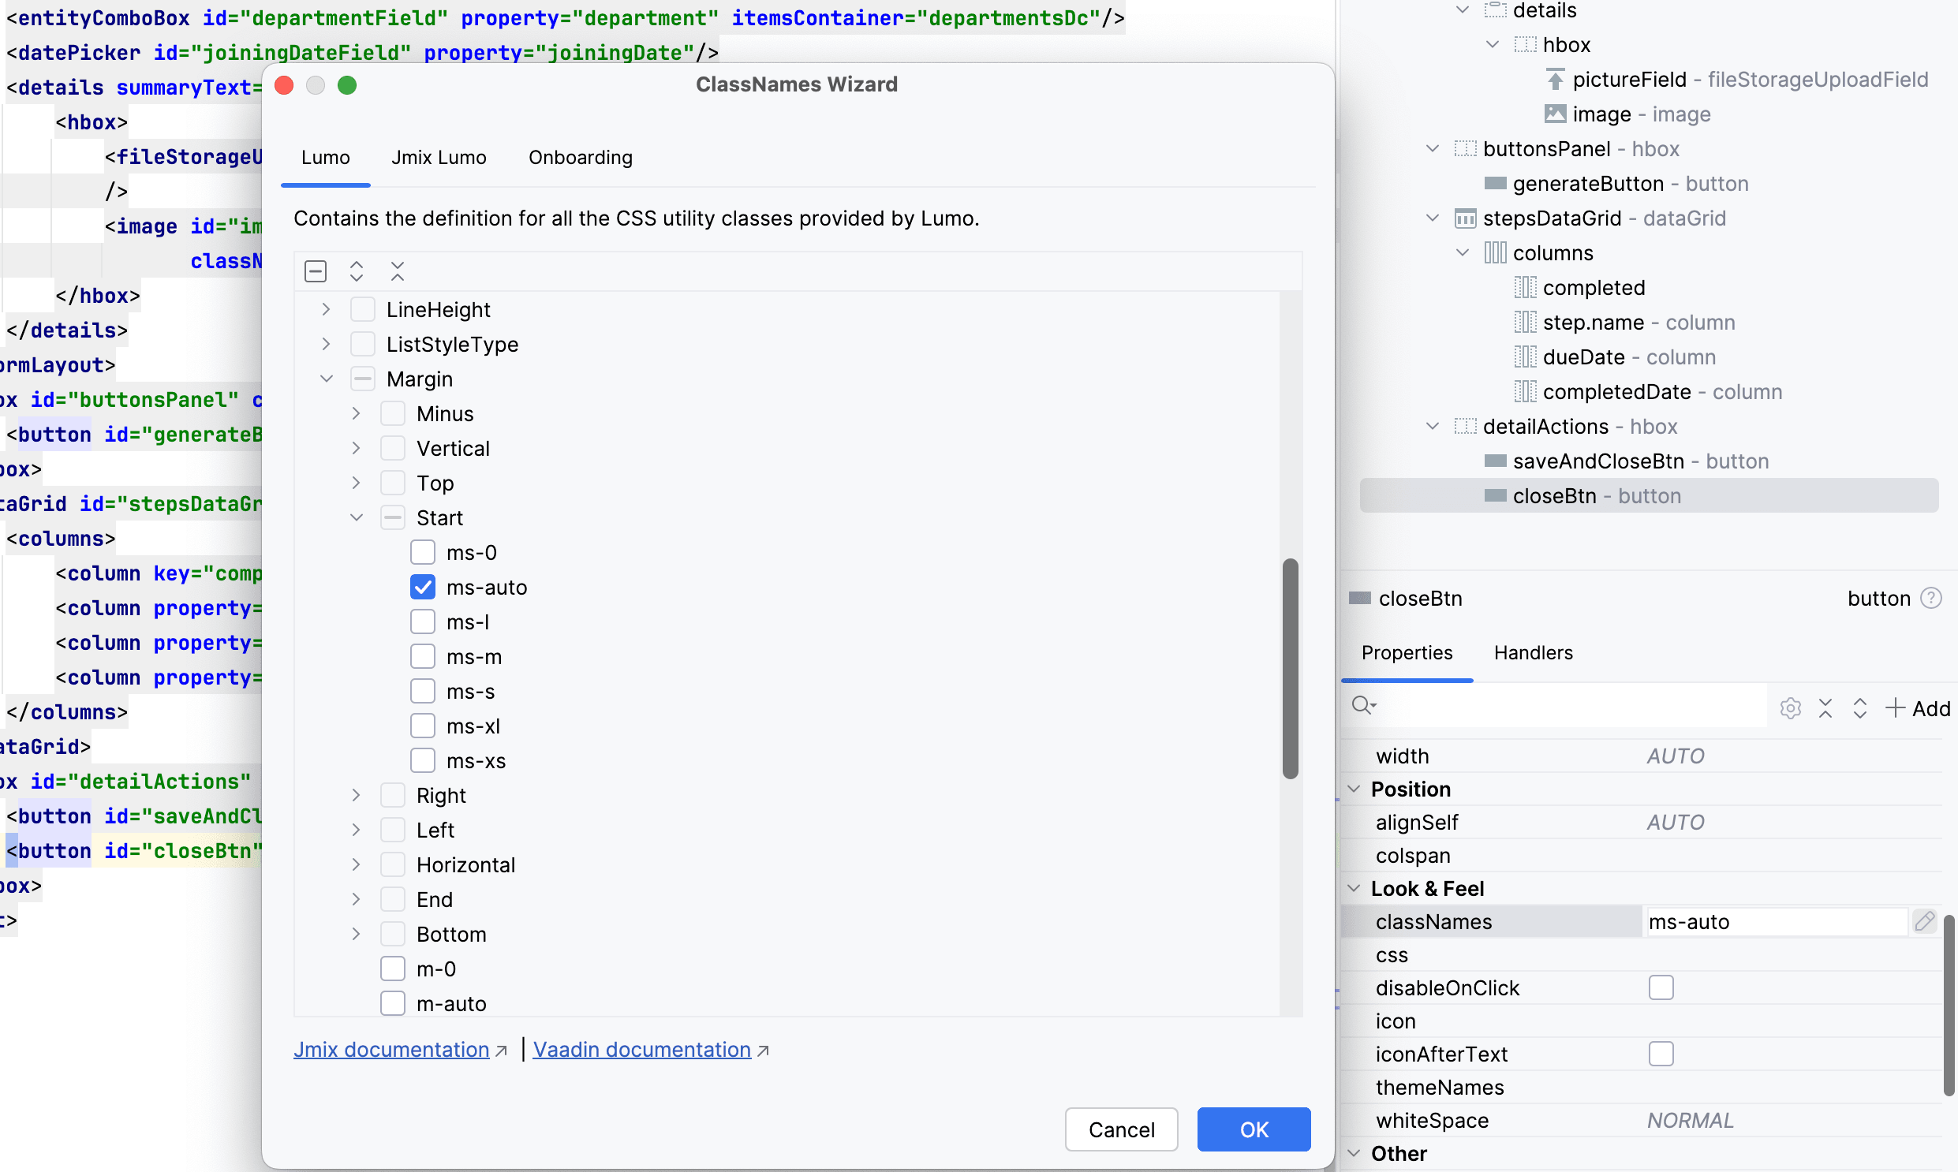
Task: Switch to the Jmix Lumo tab
Action: point(439,158)
